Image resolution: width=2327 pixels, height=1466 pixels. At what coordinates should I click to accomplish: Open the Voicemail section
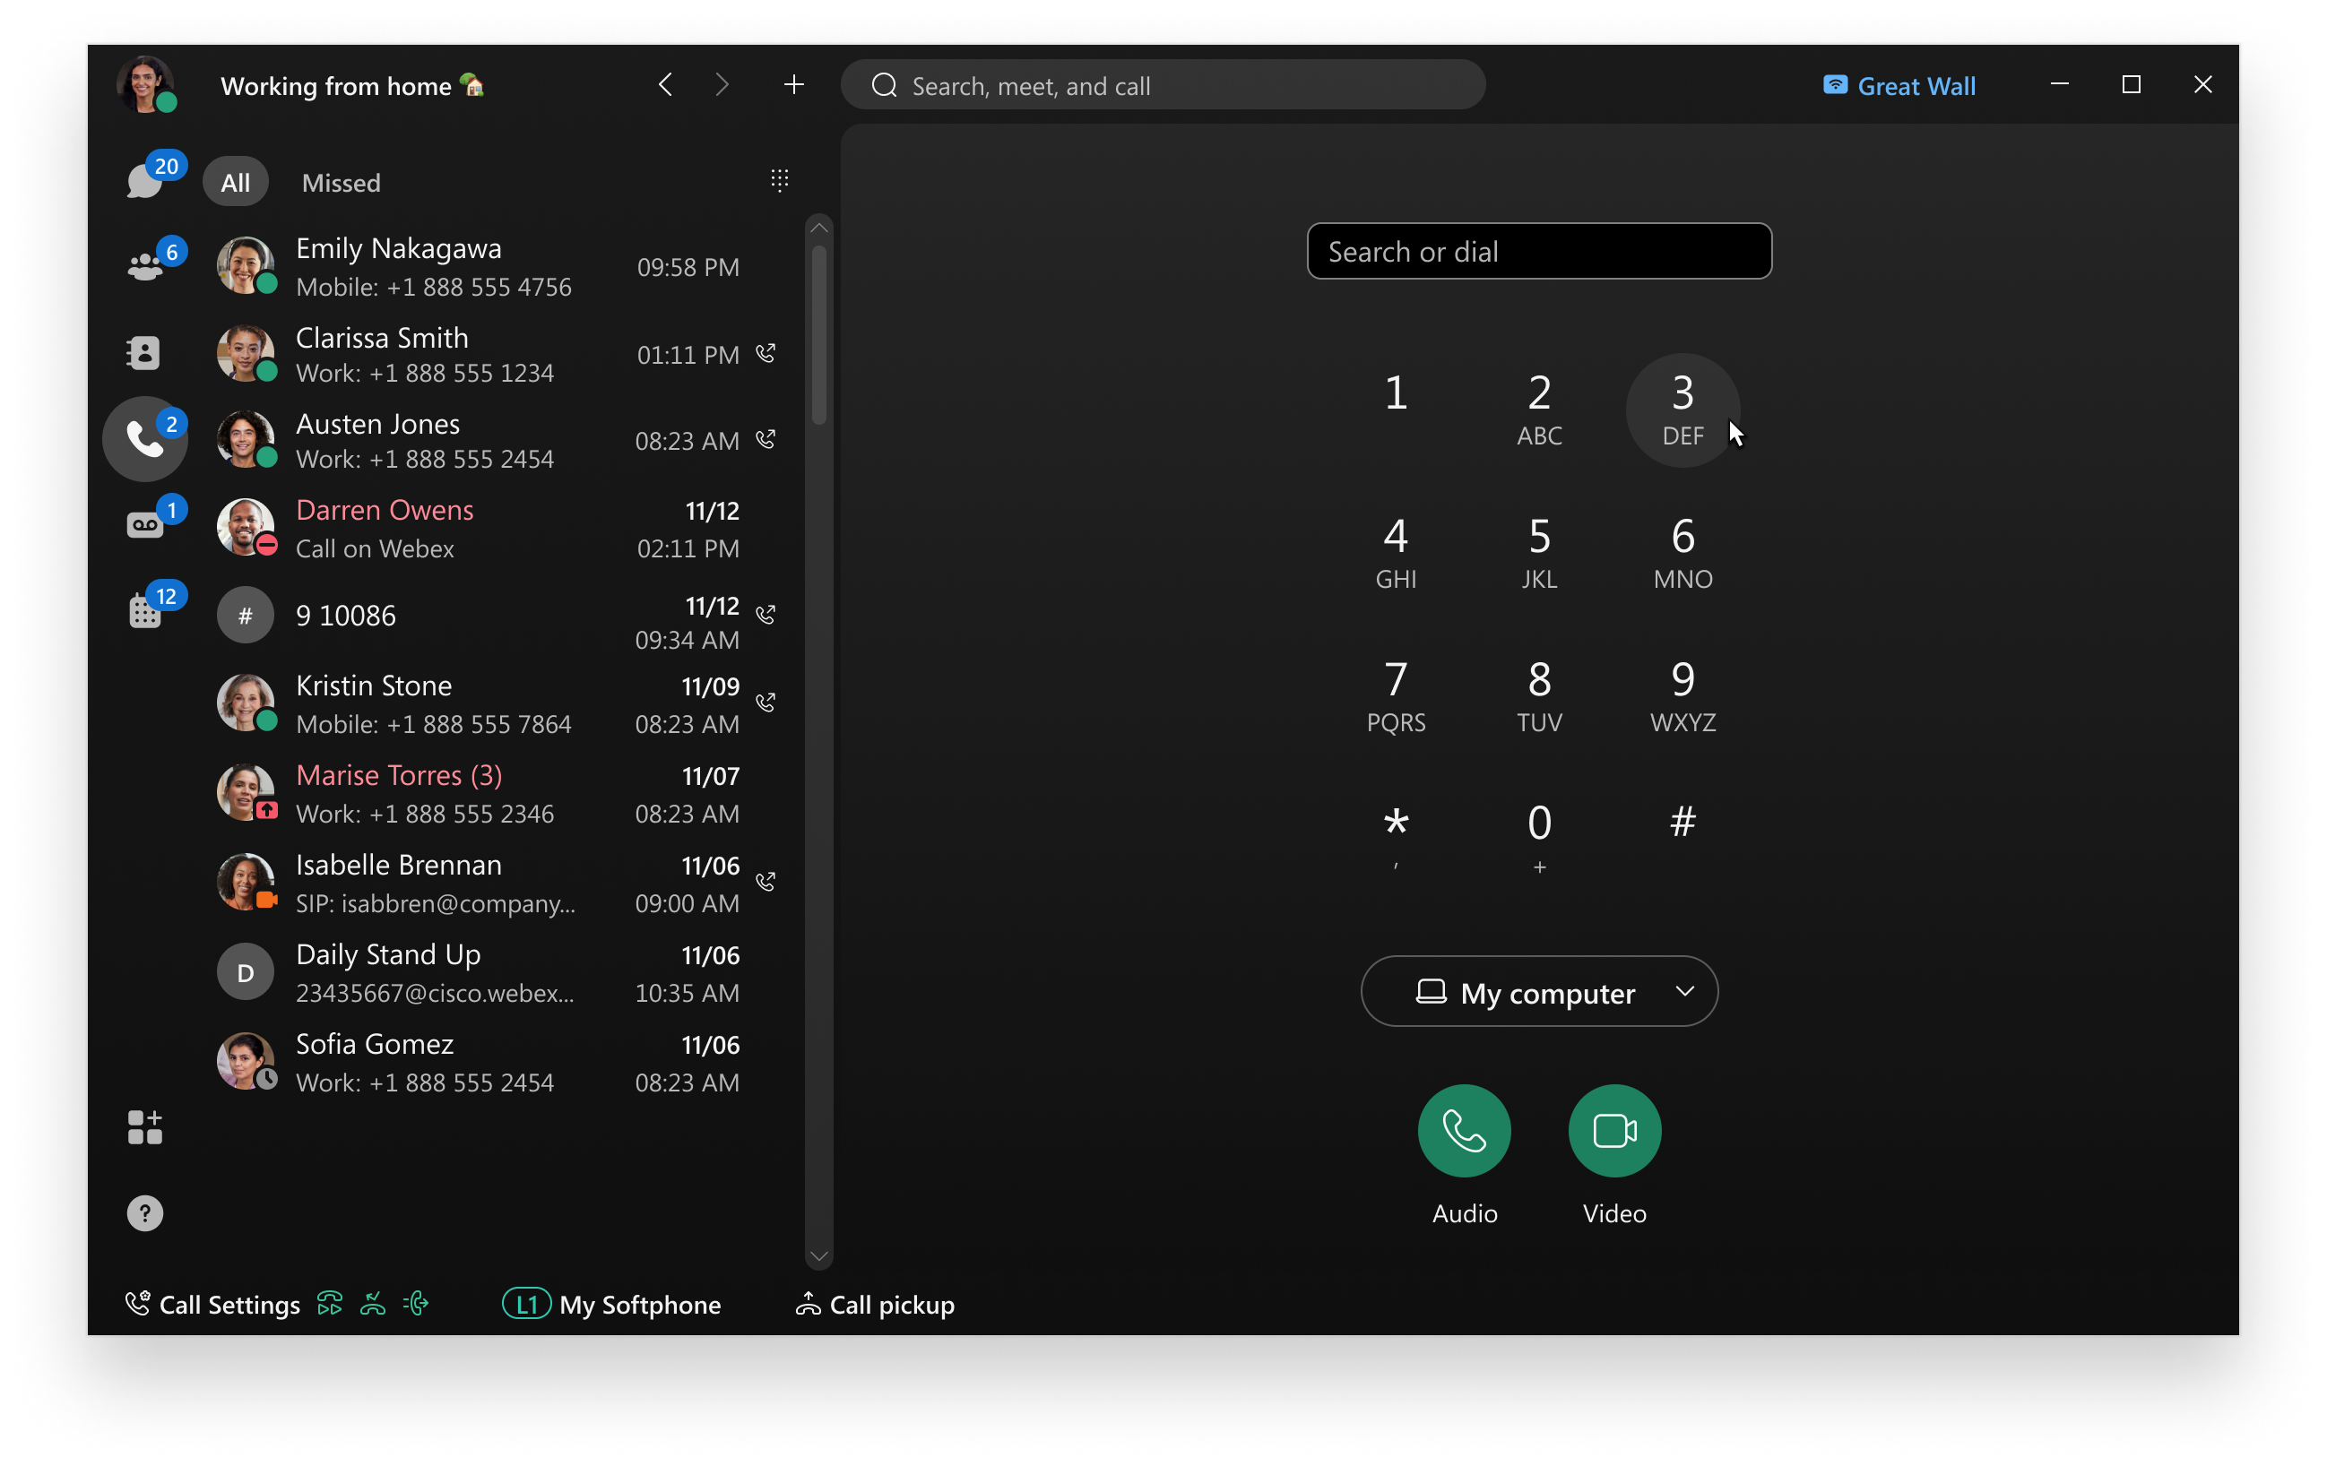(x=145, y=523)
